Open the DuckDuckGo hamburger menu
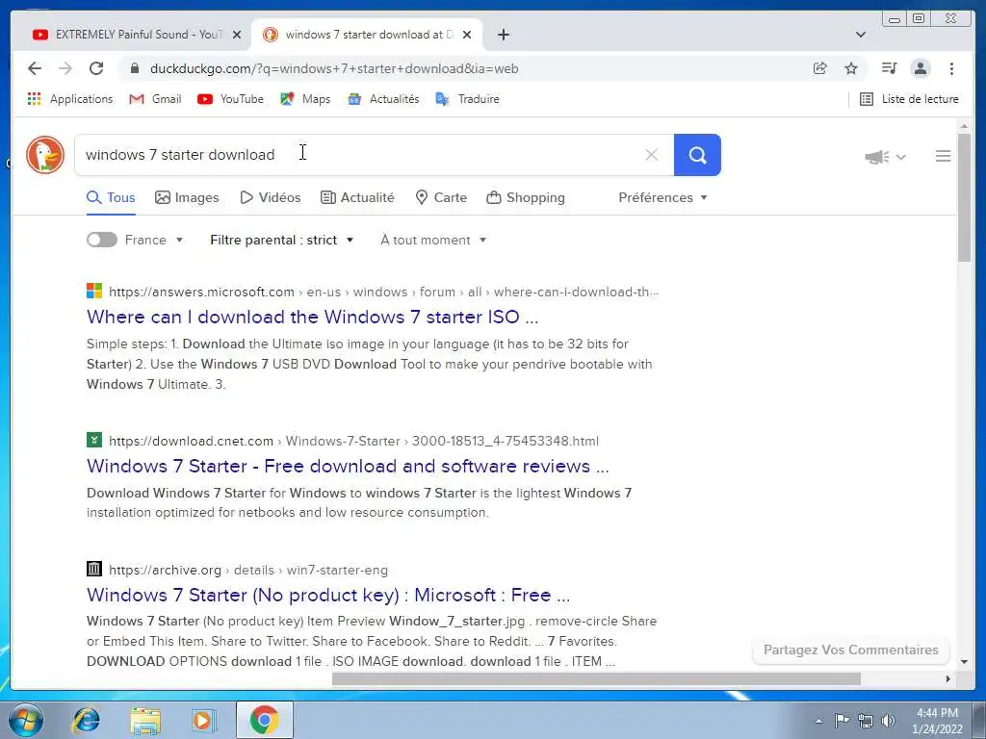This screenshot has width=986, height=739. pyautogui.click(x=943, y=156)
